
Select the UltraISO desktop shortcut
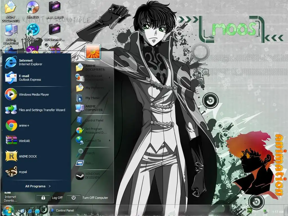(x=33, y=10)
